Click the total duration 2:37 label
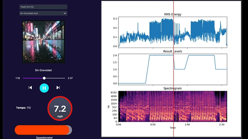 pyautogui.click(x=70, y=78)
